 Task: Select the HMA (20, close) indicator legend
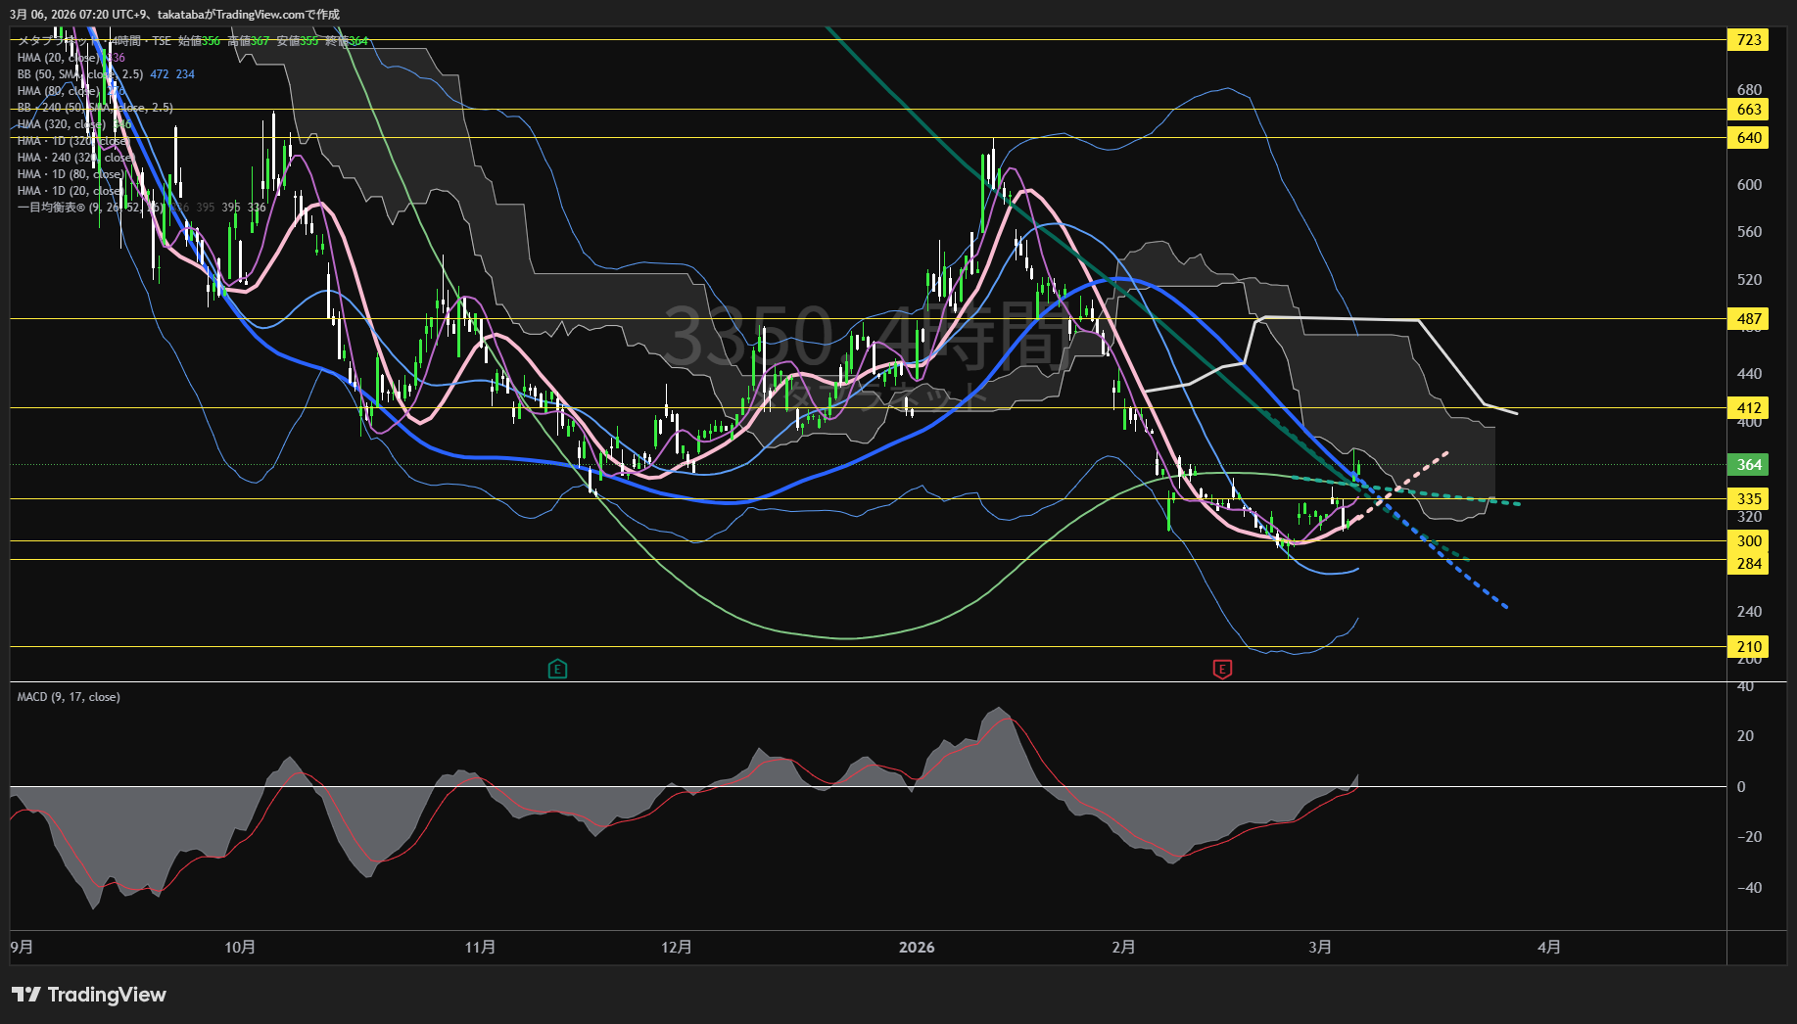59,58
